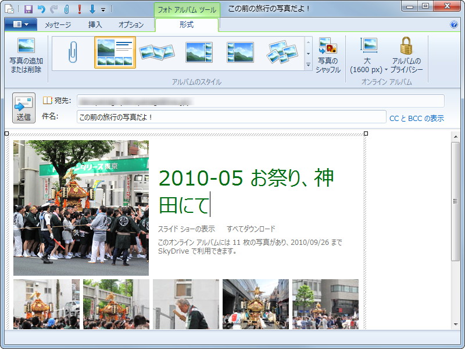
Task: Click the new document icon in title bar
Action: tap(9, 9)
